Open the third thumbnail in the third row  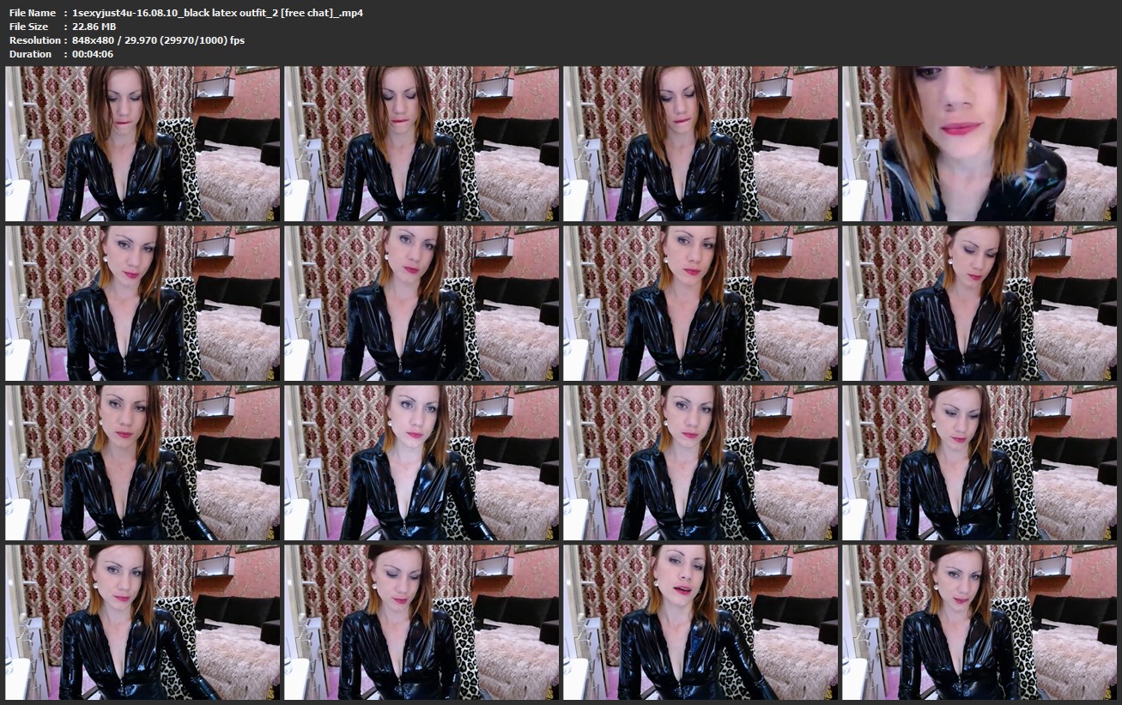(x=700, y=463)
